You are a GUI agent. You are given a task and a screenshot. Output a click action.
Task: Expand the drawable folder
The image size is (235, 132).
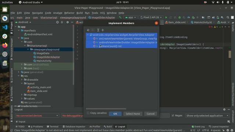[22, 80]
